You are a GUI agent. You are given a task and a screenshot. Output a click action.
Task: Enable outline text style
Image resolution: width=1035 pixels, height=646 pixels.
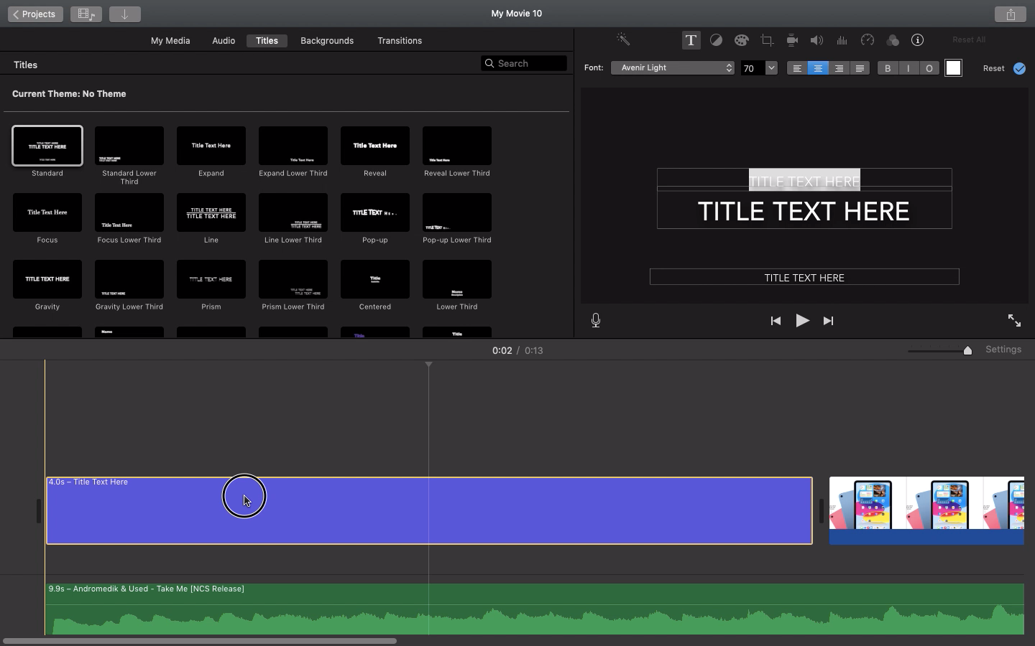(929, 68)
